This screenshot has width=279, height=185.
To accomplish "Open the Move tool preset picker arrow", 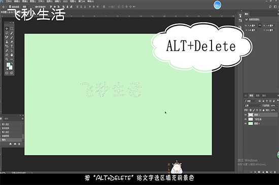I will click(x=6, y=7).
